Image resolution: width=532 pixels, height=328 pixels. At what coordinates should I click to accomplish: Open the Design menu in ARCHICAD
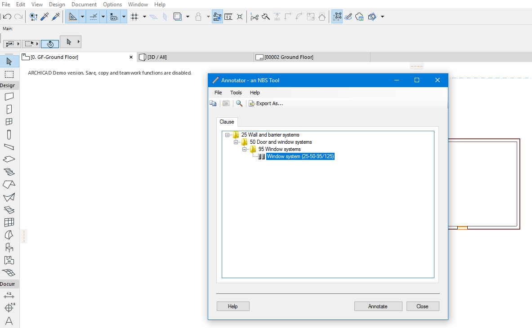pyautogui.click(x=57, y=4)
